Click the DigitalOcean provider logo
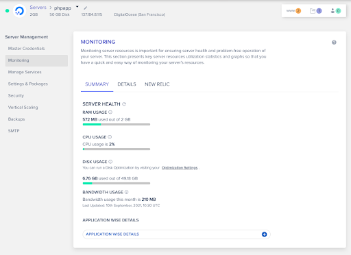The width and height of the screenshot is (351, 255). pyautogui.click(x=19, y=11)
